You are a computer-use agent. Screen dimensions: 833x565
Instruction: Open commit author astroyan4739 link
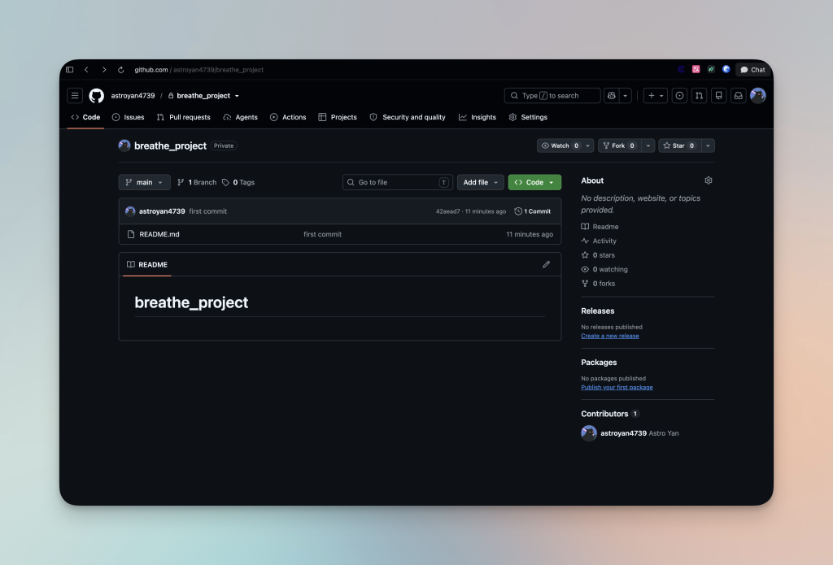(x=162, y=211)
